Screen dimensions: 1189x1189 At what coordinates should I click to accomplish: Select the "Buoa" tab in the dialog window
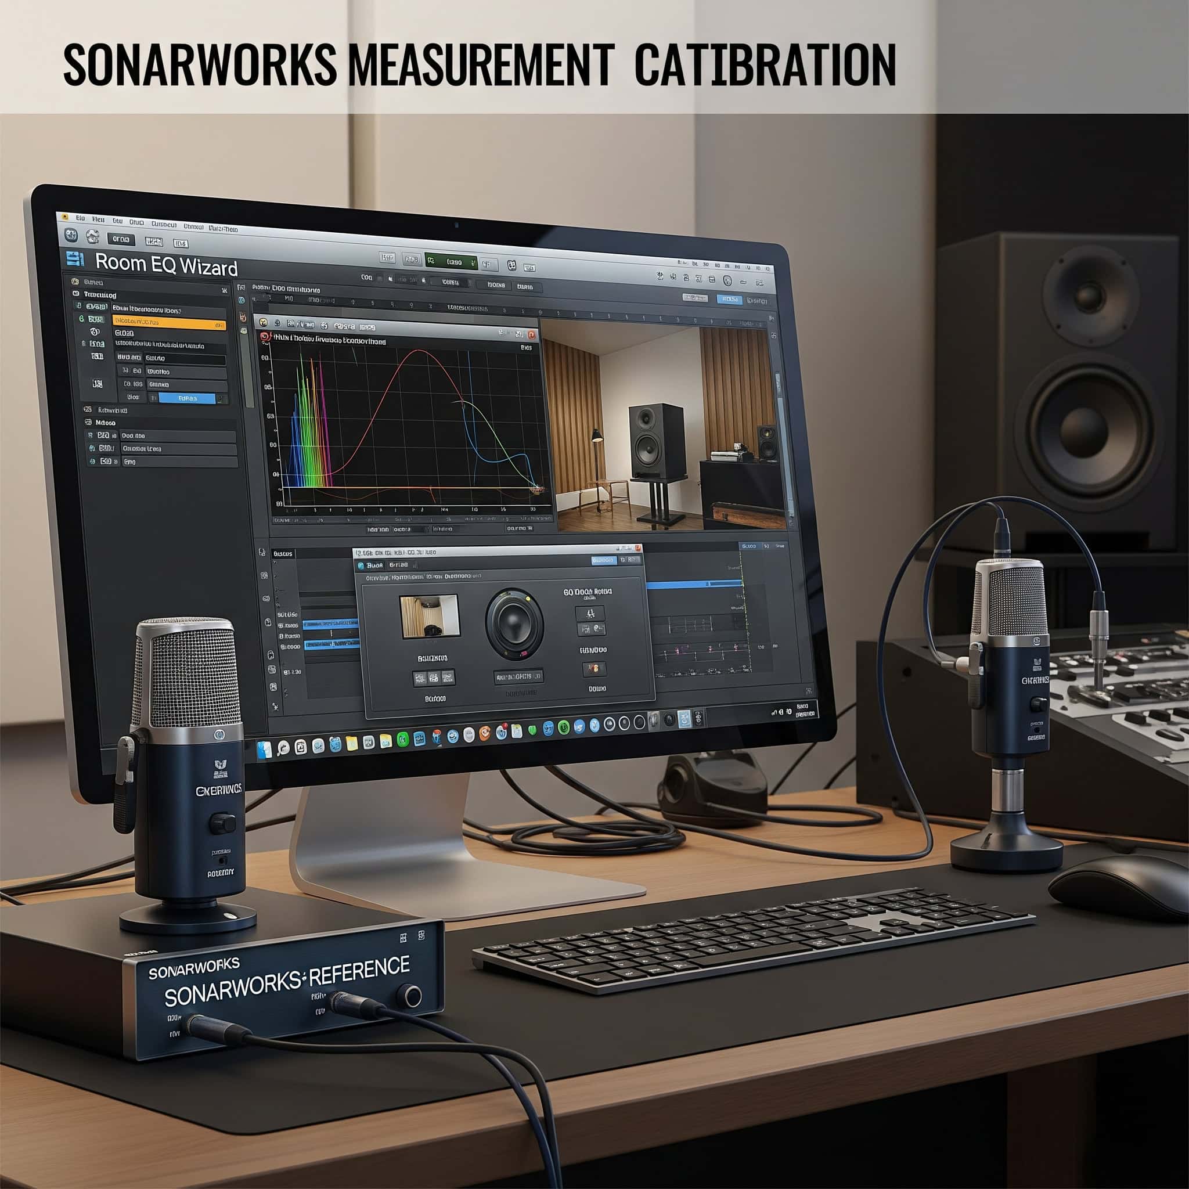tap(371, 565)
